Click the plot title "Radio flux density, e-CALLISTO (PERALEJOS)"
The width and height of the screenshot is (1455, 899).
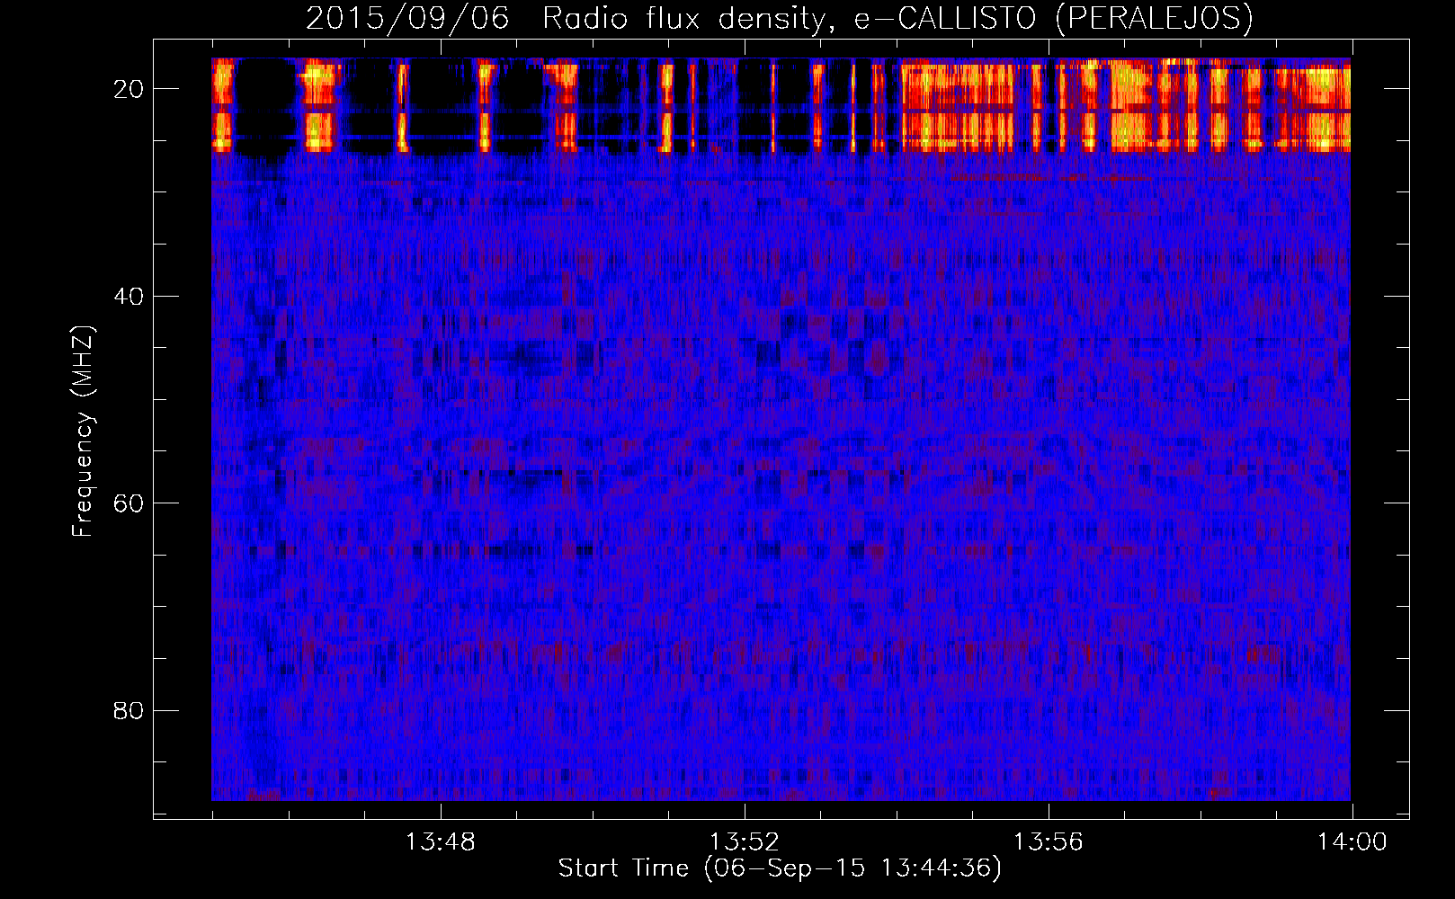point(897,19)
